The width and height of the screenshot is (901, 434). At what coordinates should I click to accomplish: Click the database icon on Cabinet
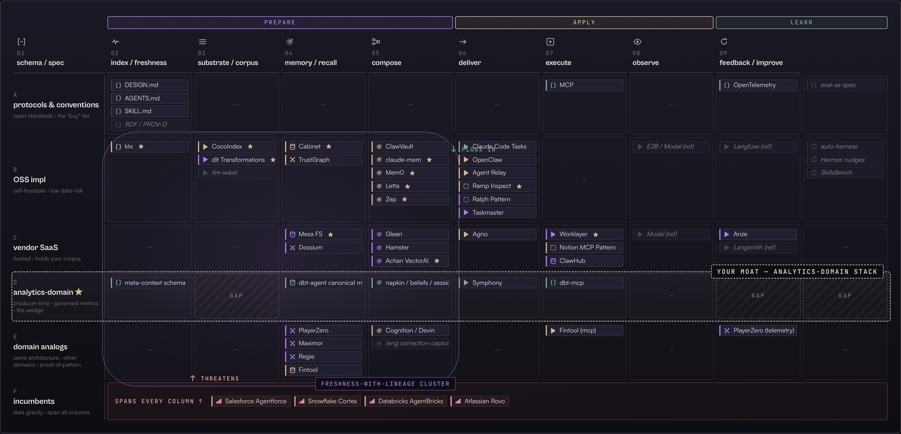click(x=292, y=147)
